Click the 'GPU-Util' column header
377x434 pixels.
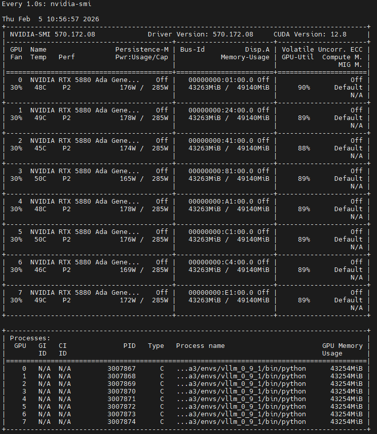point(298,57)
